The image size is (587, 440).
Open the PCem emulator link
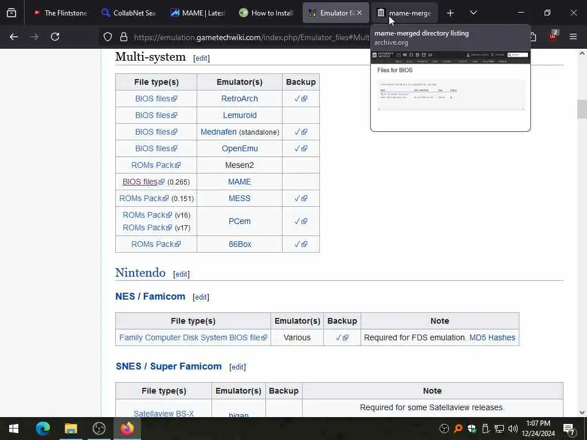click(240, 222)
